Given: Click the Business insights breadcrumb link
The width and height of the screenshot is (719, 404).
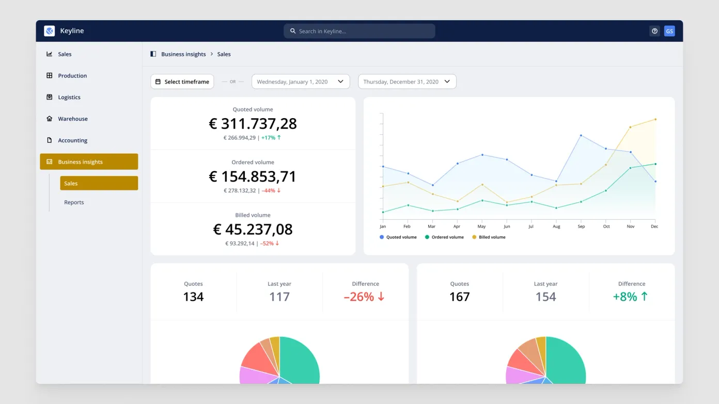Looking at the screenshot, I should tap(183, 54).
